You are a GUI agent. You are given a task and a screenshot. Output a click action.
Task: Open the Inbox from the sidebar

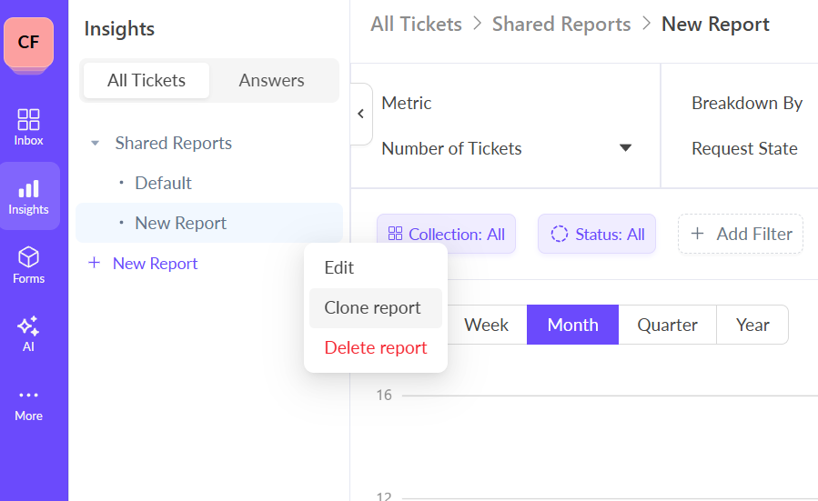point(29,126)
